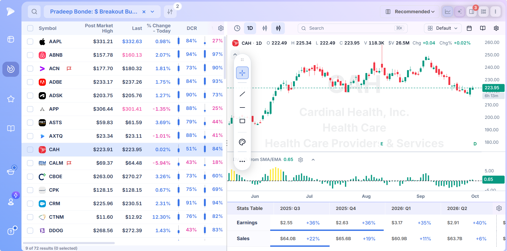The image size is (507, 251).
Task: Select the 1D timeframe button
Action: (x=250, y=28)
